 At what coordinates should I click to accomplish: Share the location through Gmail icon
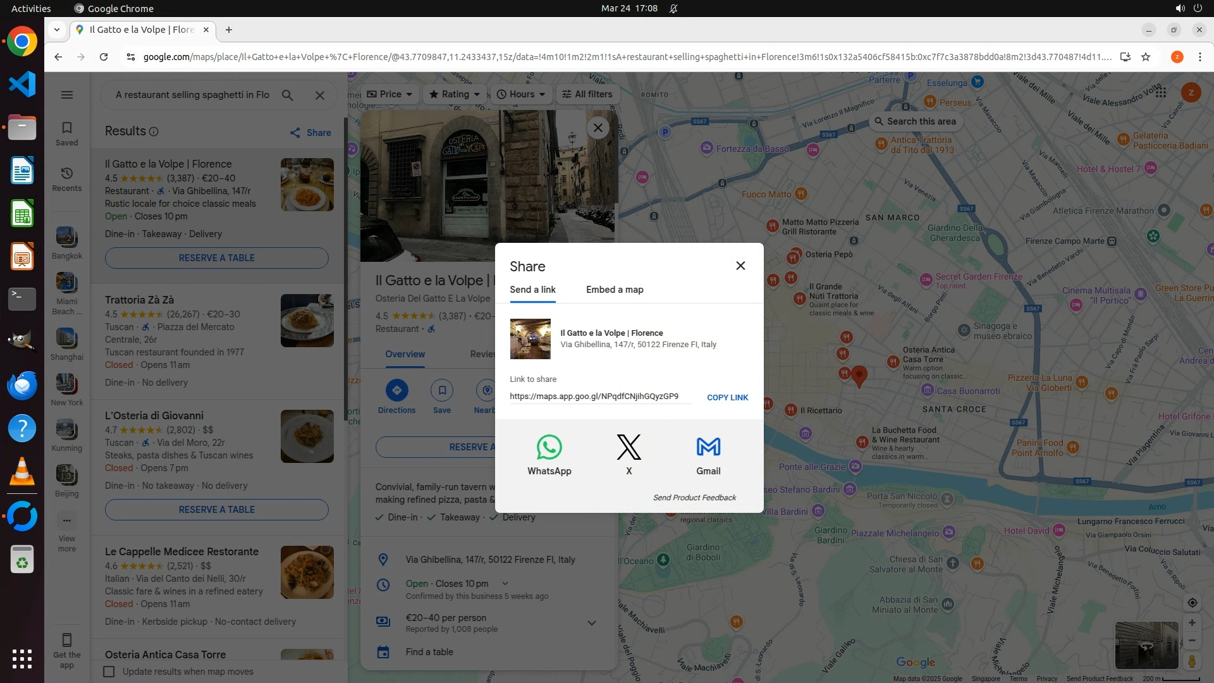click(x=708, y=448)
